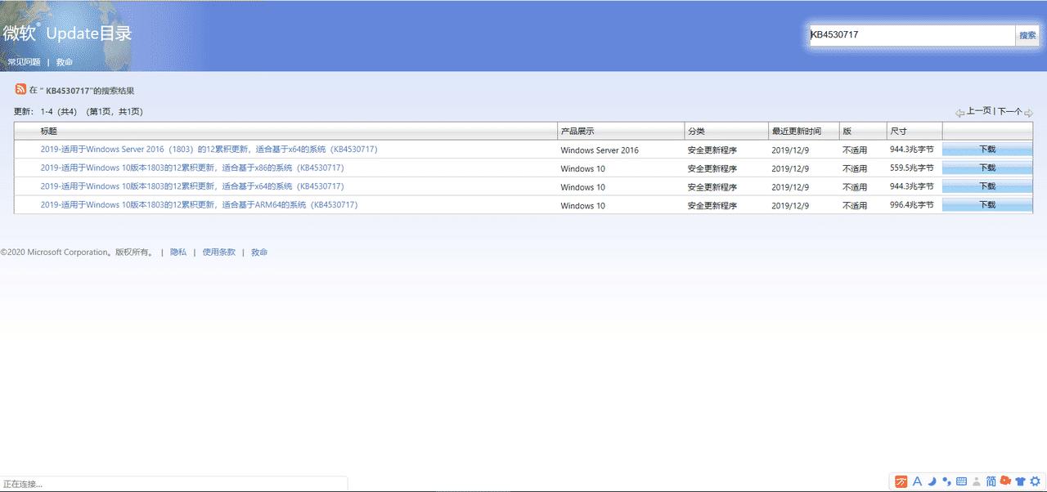Screen dimensions: 1047x492
Task: Open the 使用条款 terms of use link
Action: pyautogui.click(x=218, y=253)
